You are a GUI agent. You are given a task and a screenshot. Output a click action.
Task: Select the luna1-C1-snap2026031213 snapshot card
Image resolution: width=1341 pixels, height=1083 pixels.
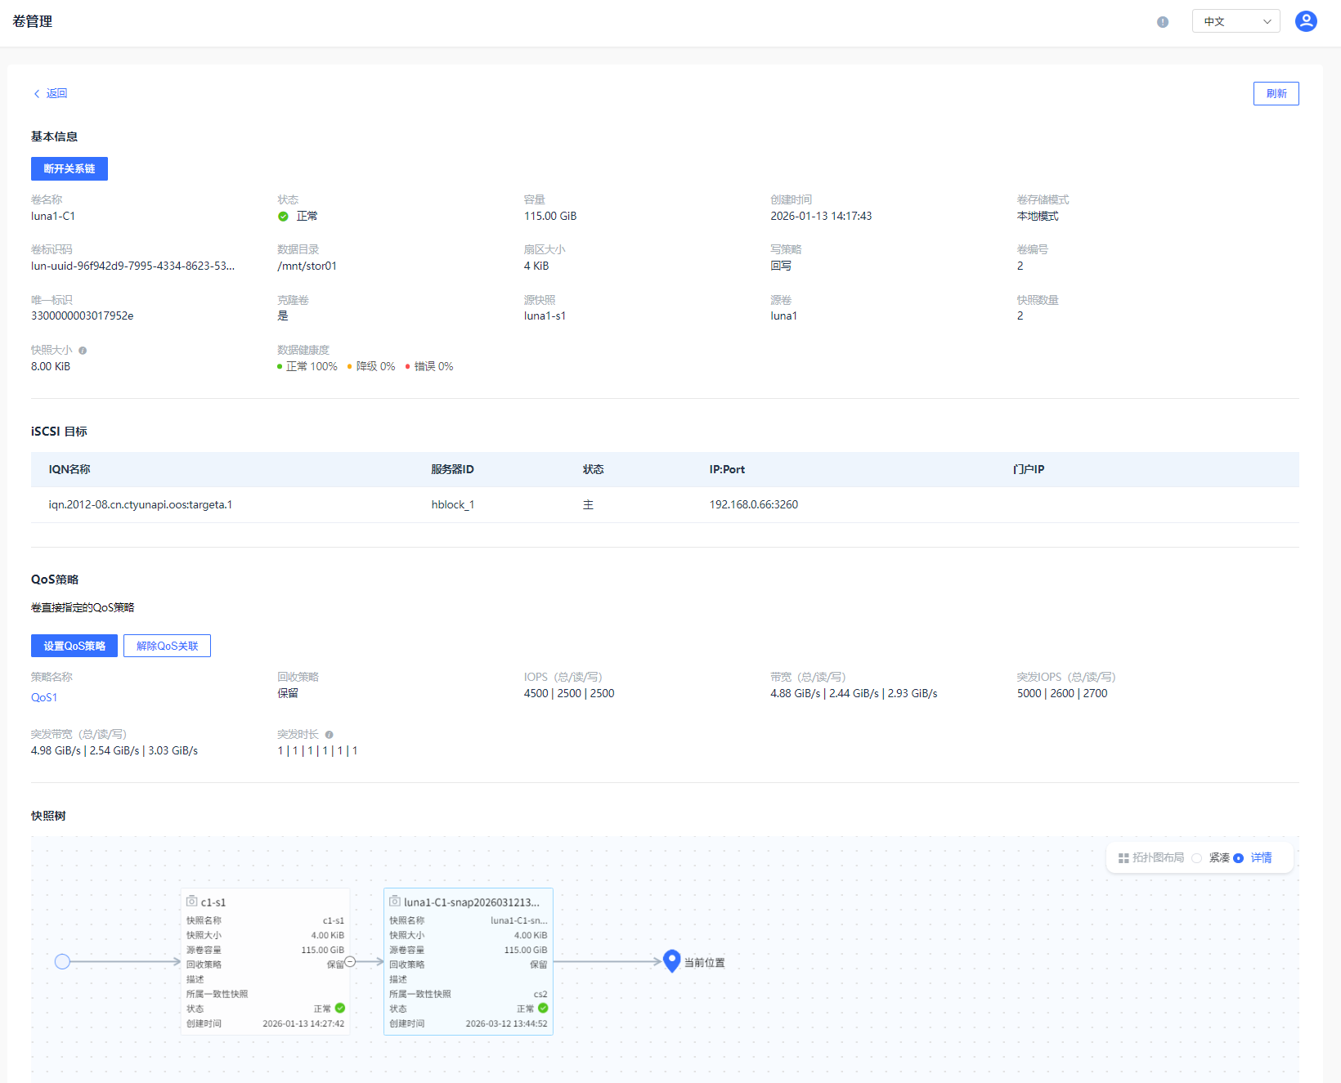coord(468,961)
